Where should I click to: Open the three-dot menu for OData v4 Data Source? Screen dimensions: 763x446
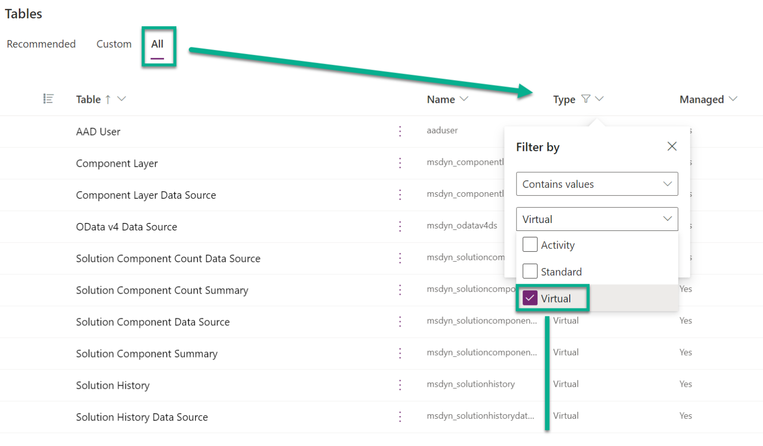(400, 226)
